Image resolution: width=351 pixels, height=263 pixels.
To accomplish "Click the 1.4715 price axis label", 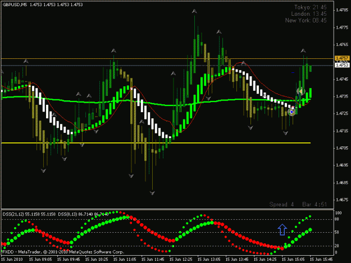I will [x=342, y=131].
